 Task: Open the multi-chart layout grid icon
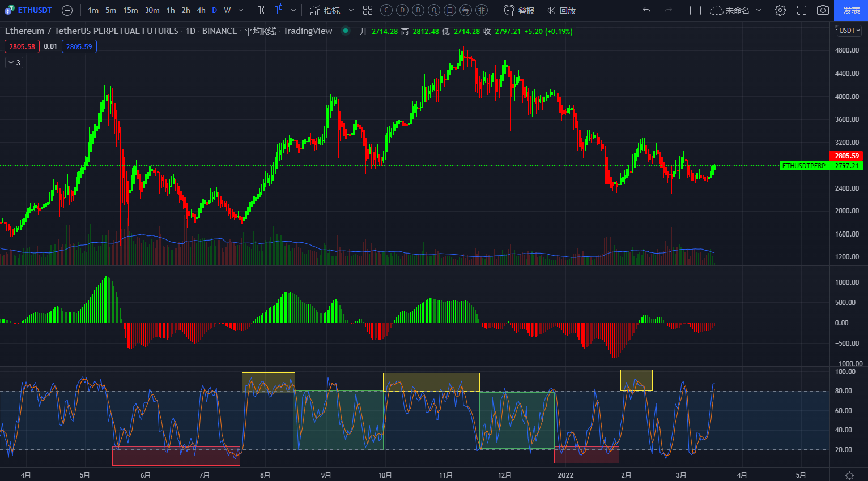(x=367, y=10)
